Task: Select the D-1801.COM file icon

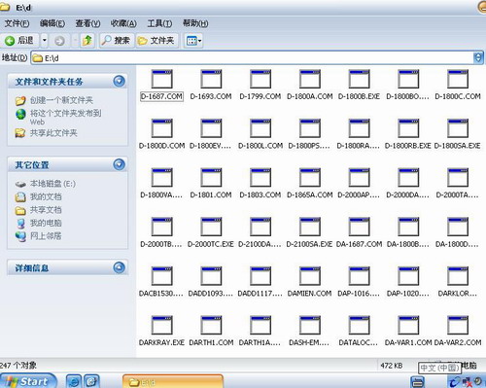Action: pyautogui.click(x=211, y=177)
